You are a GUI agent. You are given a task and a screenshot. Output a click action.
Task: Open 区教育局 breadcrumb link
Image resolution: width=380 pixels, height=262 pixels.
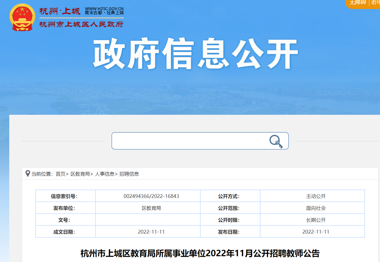tap(80, 174)
